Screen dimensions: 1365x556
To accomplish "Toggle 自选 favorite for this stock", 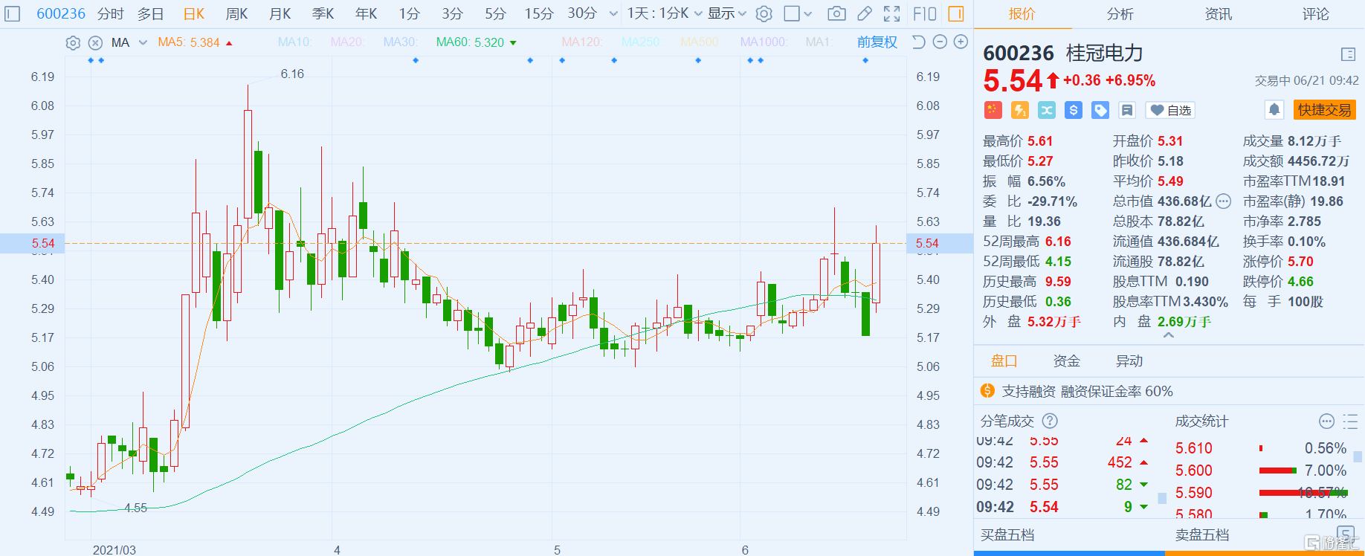I will click(1170, 110).
